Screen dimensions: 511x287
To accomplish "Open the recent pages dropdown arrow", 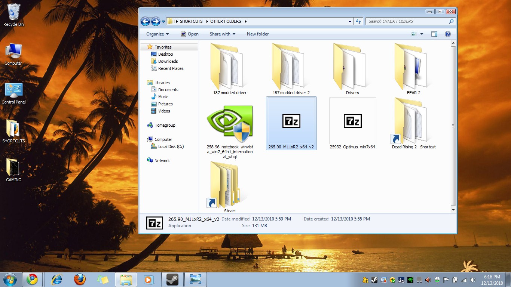I will 163,22.
